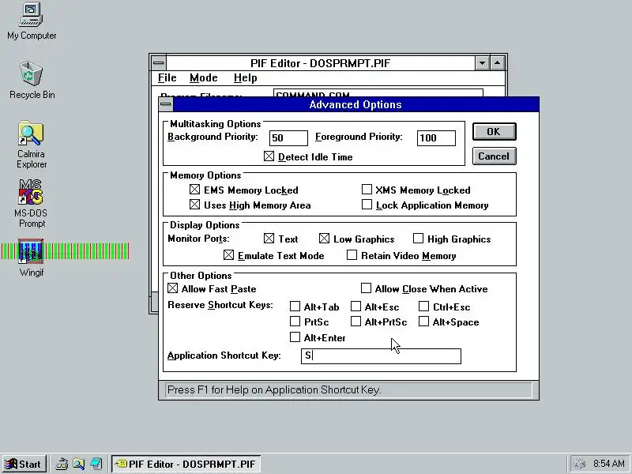Open the Help menu in PIF Editor
Viewport: 632px width, 474px height.
click(245, 77)
